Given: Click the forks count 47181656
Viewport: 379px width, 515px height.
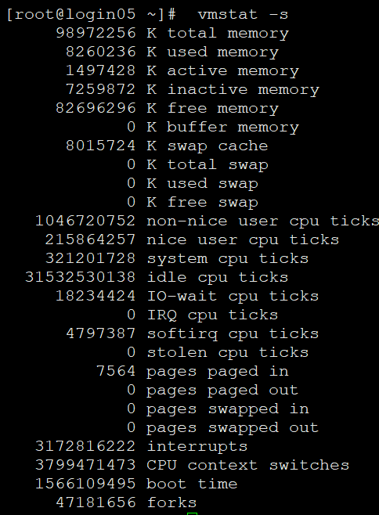Looking at the screenshot, I should pyautogui.click(x=96, y=502).
